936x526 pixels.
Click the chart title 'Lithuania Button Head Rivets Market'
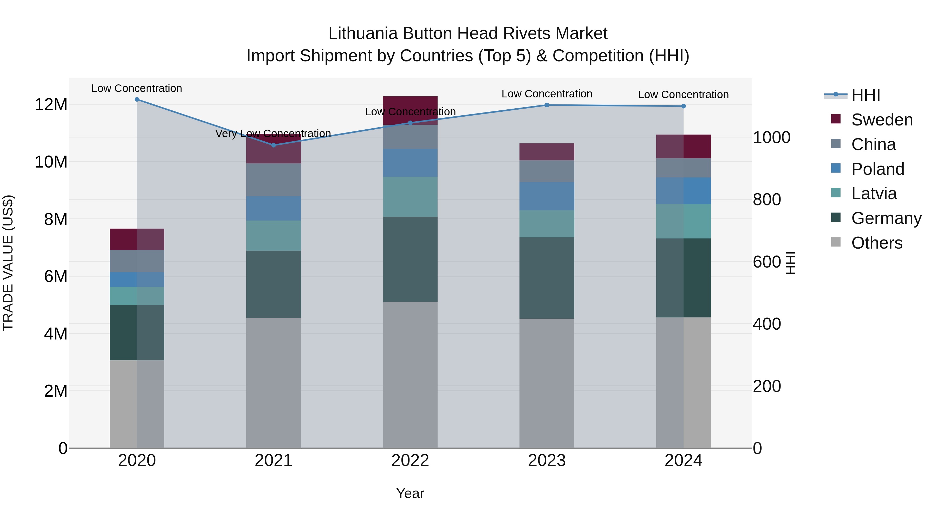(x=468, y=34)
